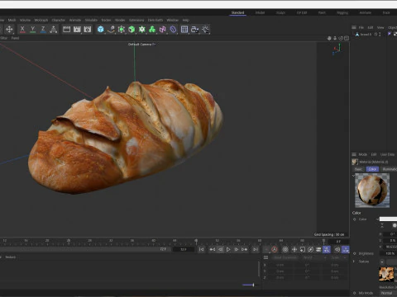Toggle Autokeying record button

point(275,249)
